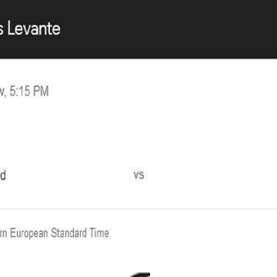Click the empty space right of timezone text
Viewport: 277px width, 277px height.
coord(192,233)
